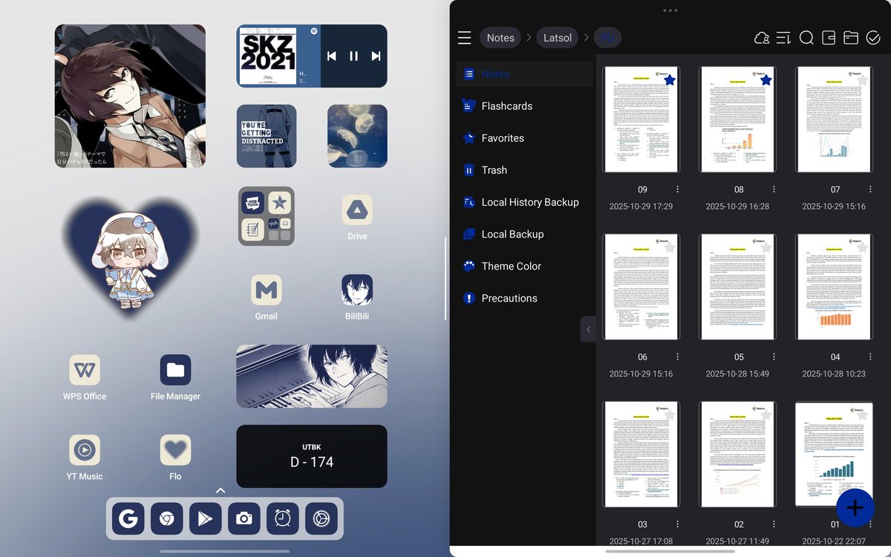Collapse the sidebar with the arrow handle
The image size is (891, 557).
pos(588,329)
